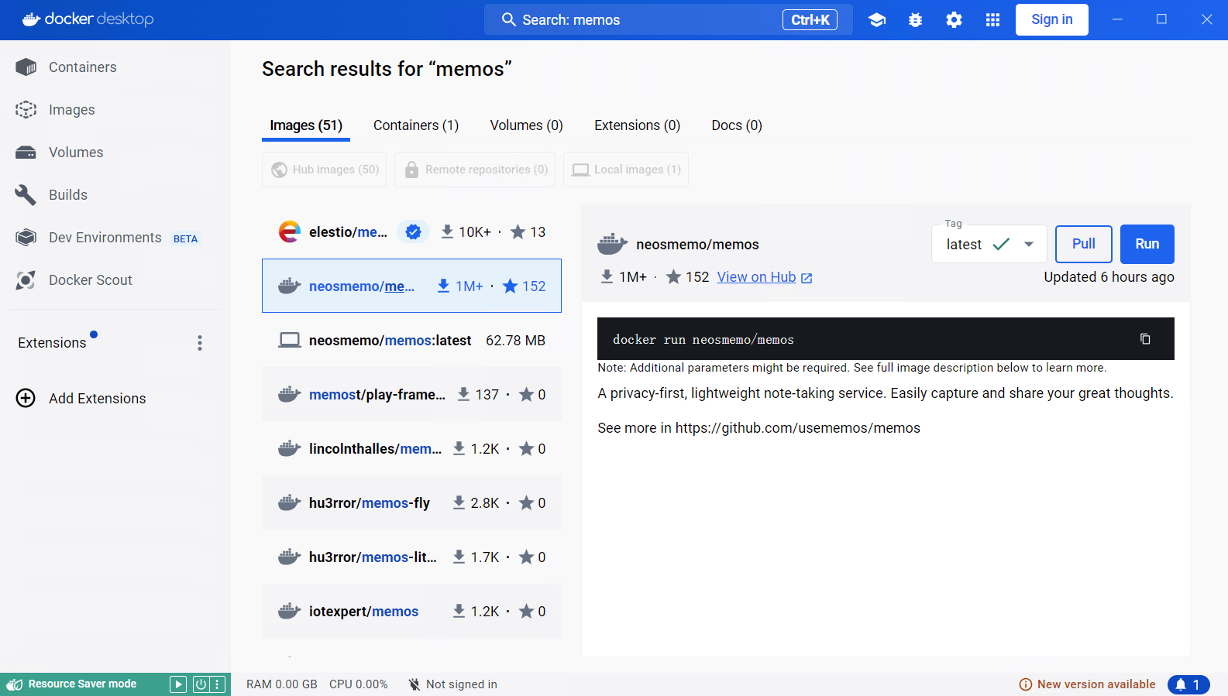Click the BETA label next to Dev Environments
Screen dimensions: 1228x696
[185, 238]
